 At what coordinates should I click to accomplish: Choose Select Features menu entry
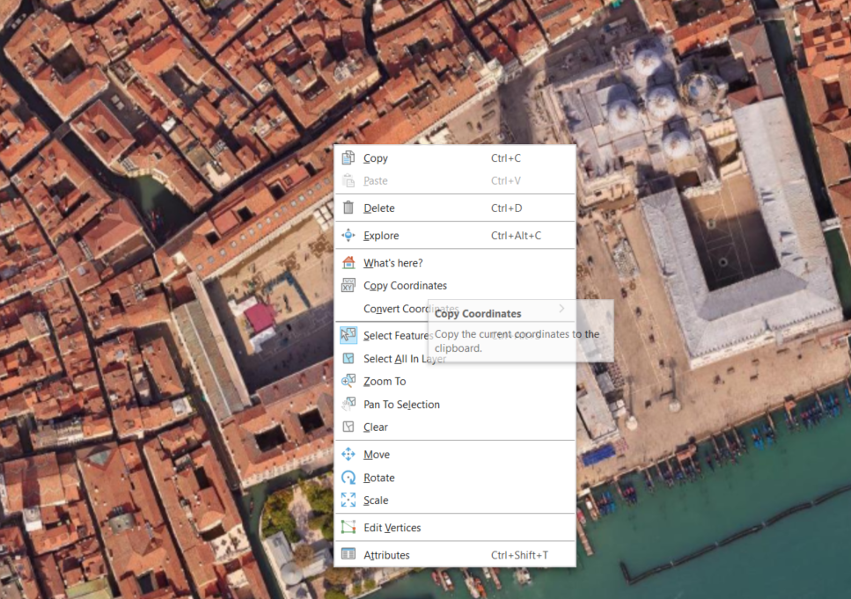[455, 335]
